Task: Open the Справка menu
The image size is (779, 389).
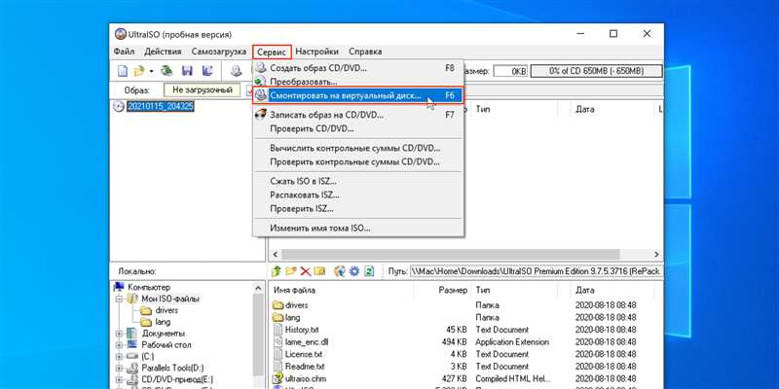Action: (x=365, y=52)
